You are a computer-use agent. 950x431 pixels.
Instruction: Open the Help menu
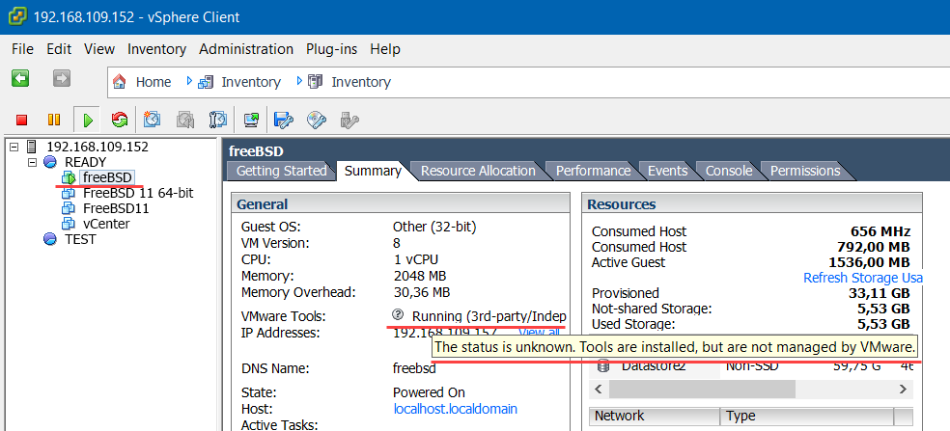385,49
